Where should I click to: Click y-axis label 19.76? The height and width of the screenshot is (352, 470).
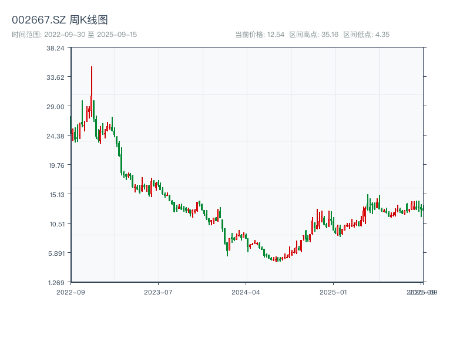tap(56, 165)
